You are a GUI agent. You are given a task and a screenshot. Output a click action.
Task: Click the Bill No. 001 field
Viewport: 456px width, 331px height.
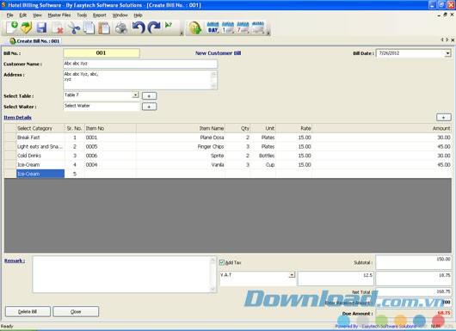[102, 53]
